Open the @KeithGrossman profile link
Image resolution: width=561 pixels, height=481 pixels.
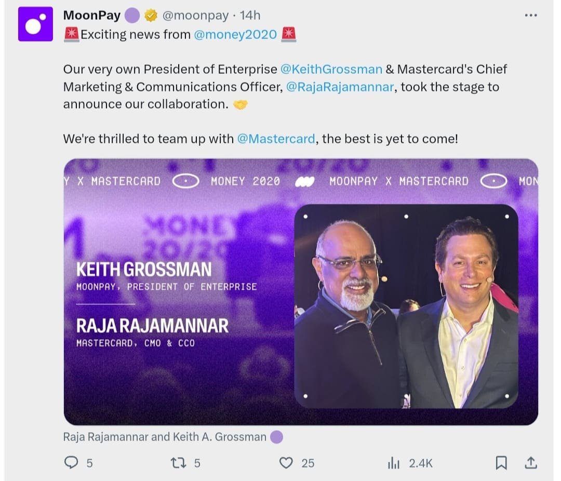[331, 69]
